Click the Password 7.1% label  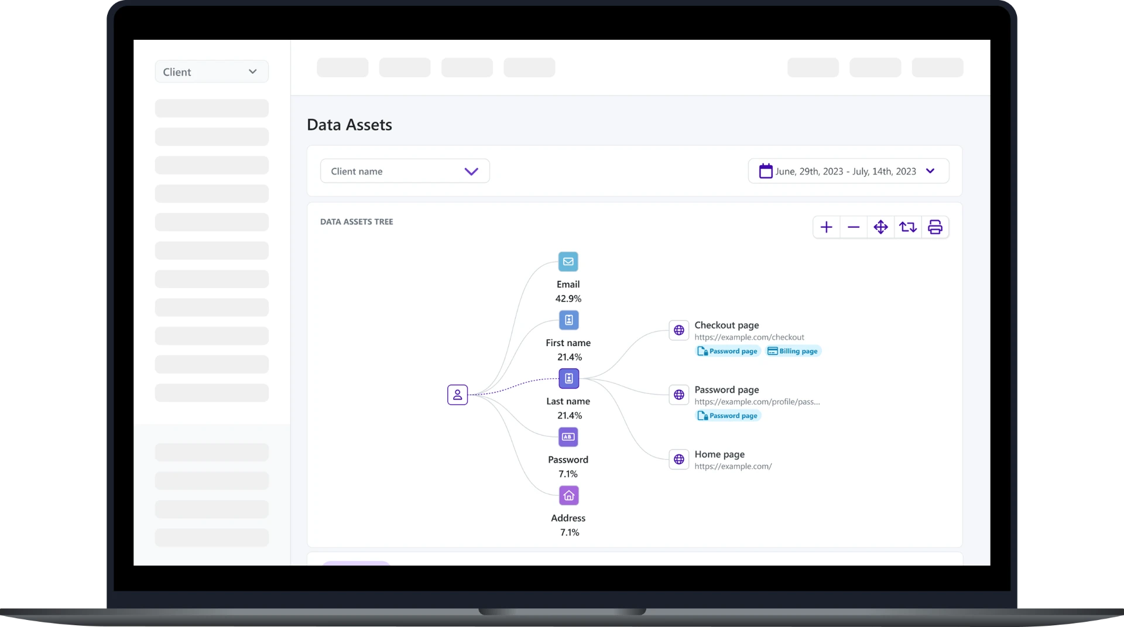[x=568, y=467]
